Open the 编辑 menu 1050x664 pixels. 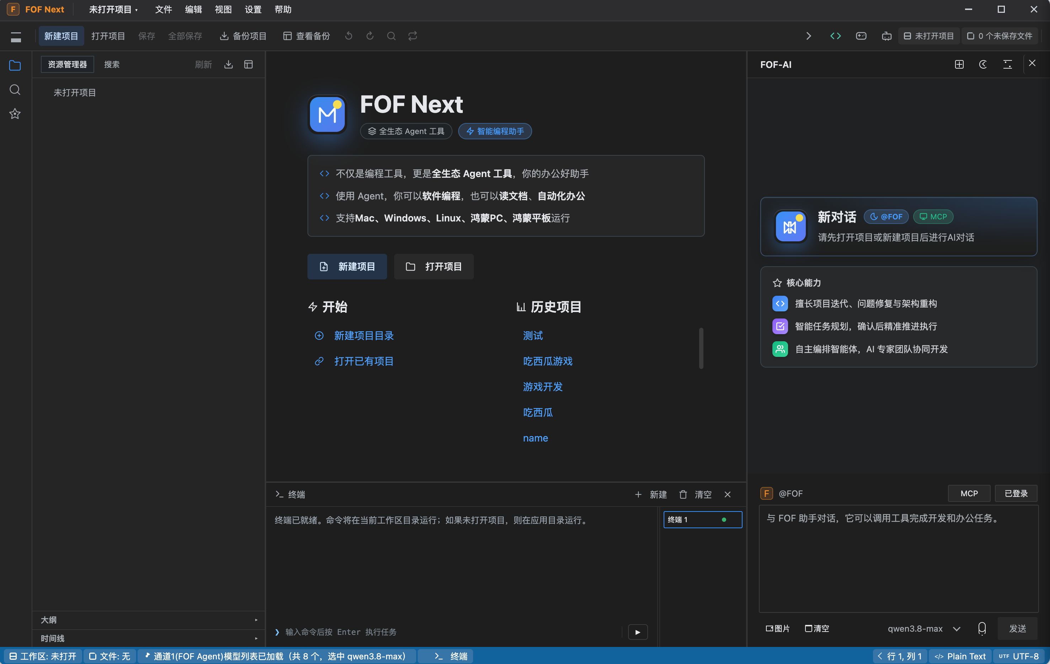click(x=194, y=9)
